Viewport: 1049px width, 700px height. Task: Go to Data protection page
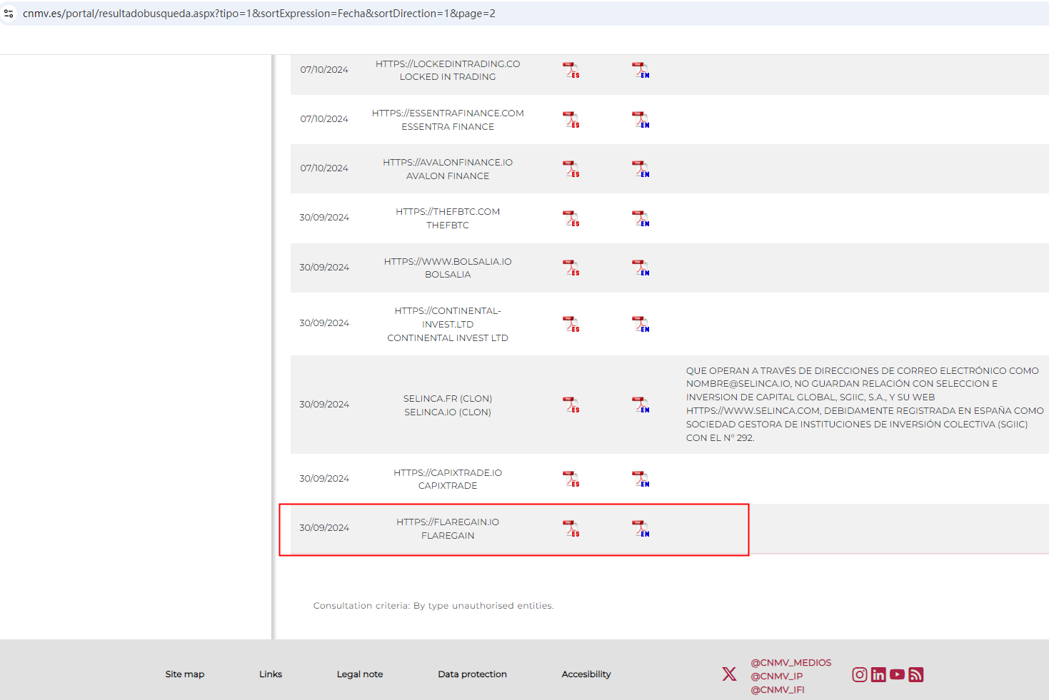pos(473,674)
